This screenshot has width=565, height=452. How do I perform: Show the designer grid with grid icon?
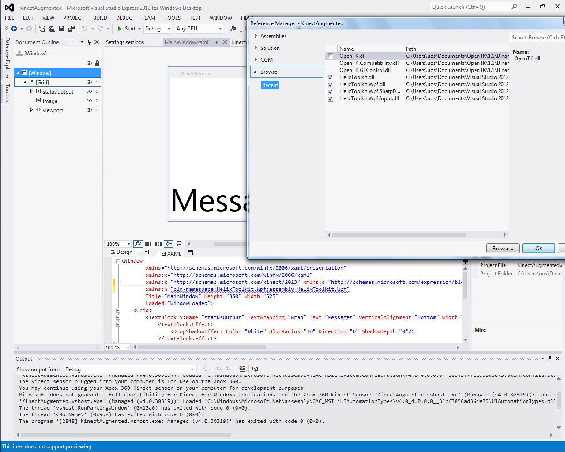[148, 244]
